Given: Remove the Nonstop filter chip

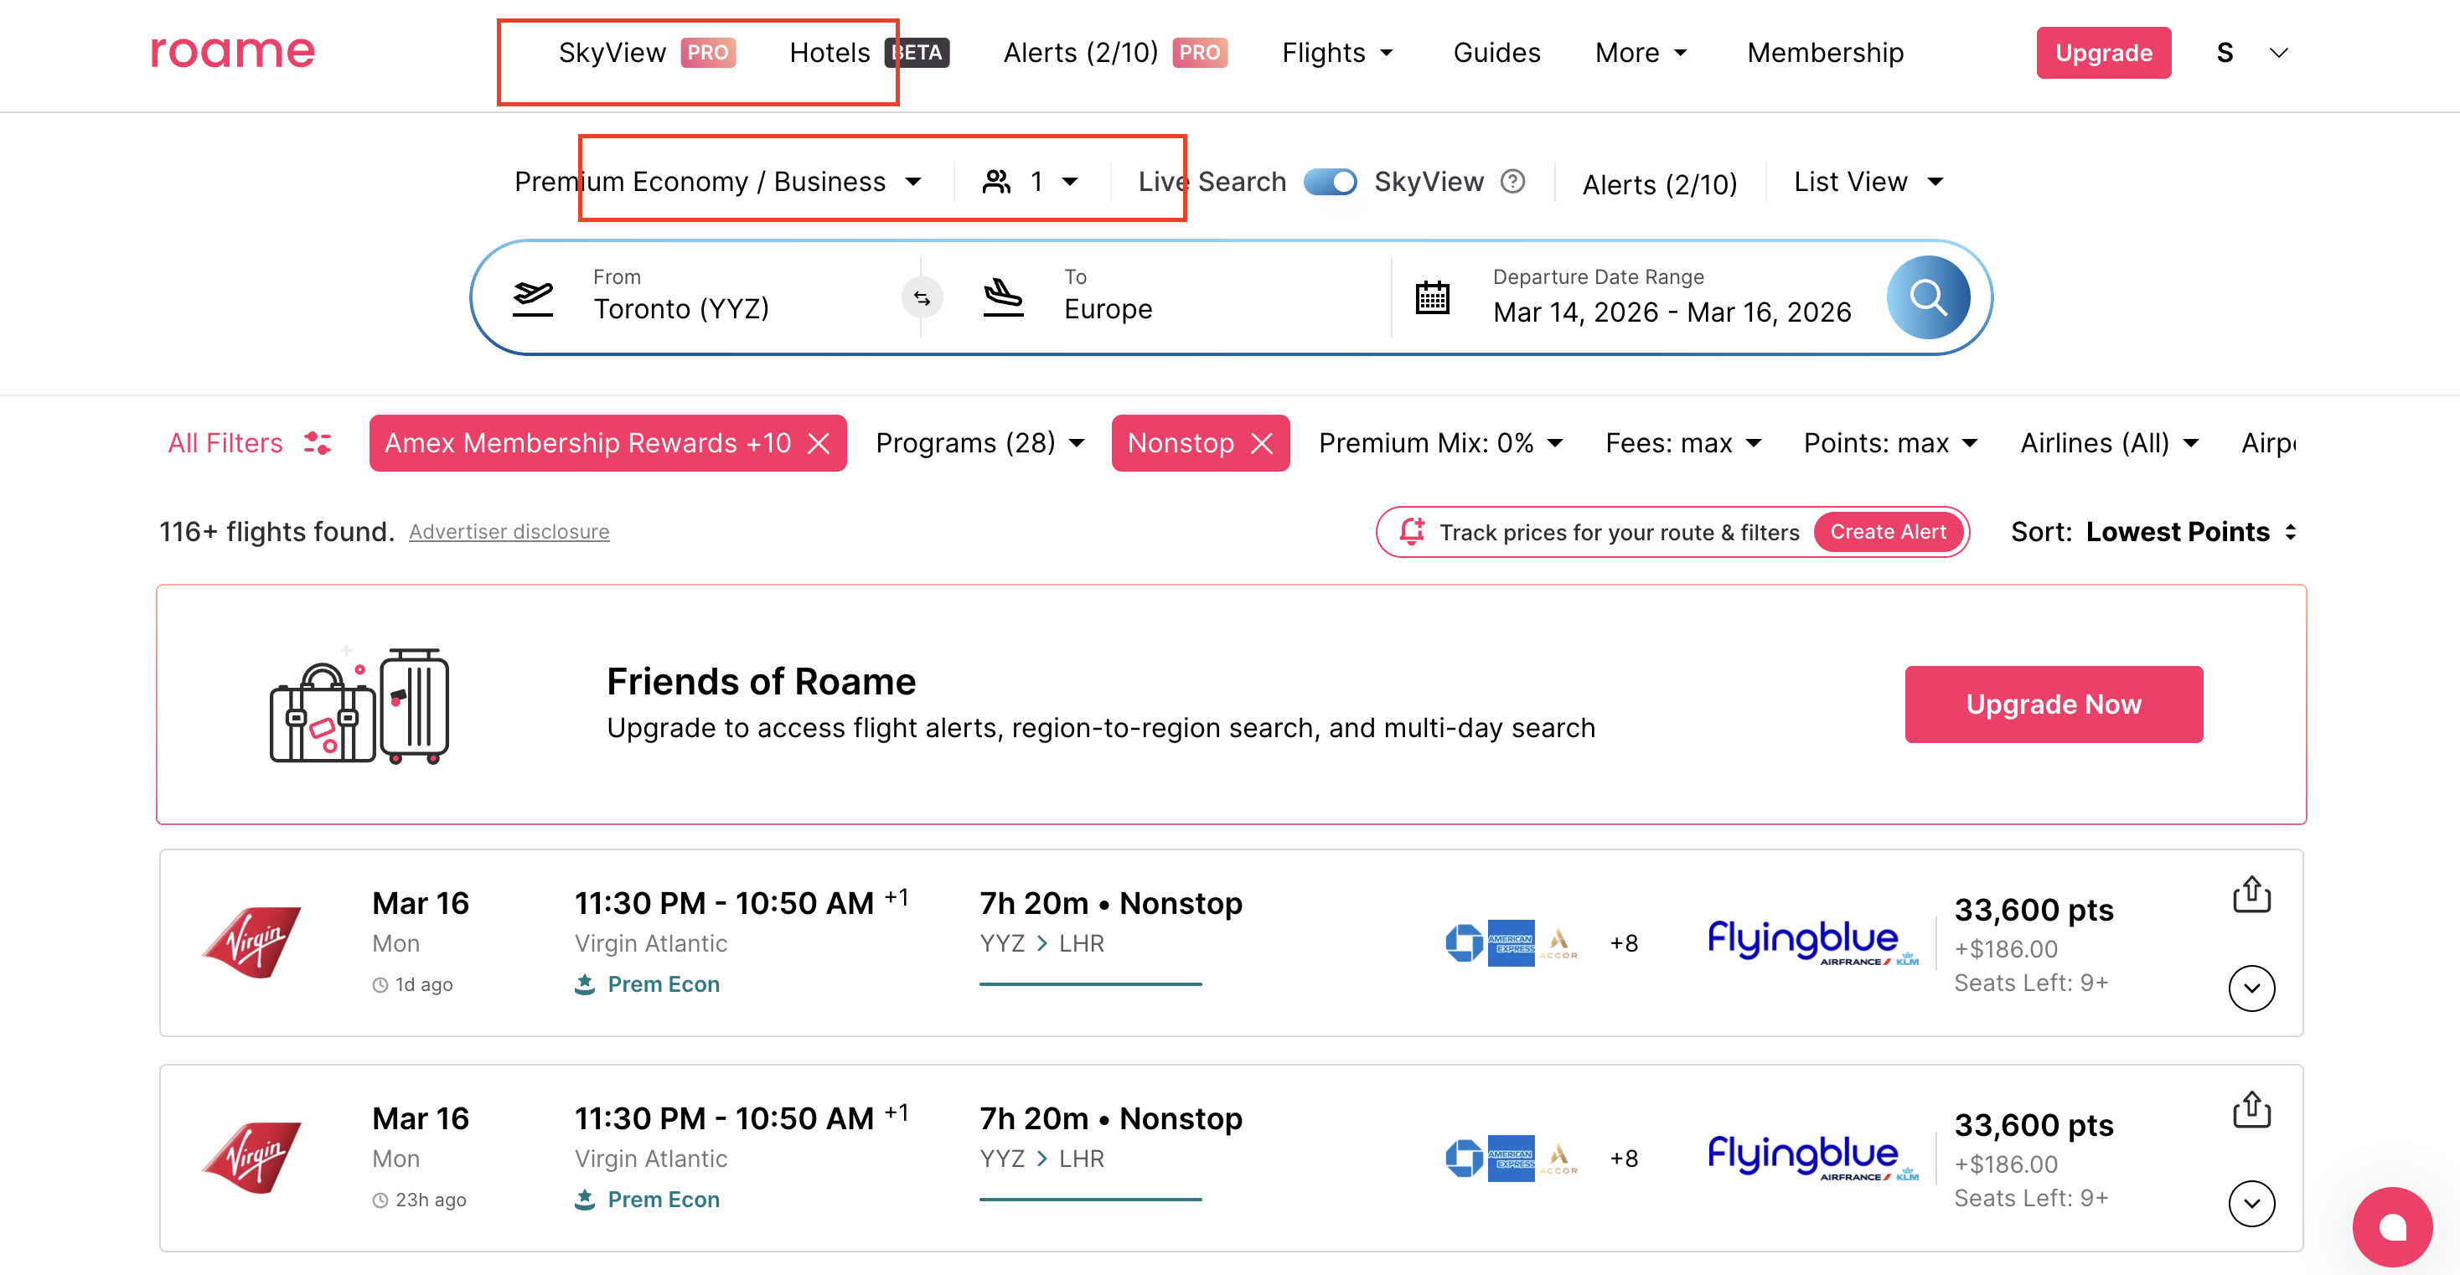Looking at the screenshot, I should 1262,443.
